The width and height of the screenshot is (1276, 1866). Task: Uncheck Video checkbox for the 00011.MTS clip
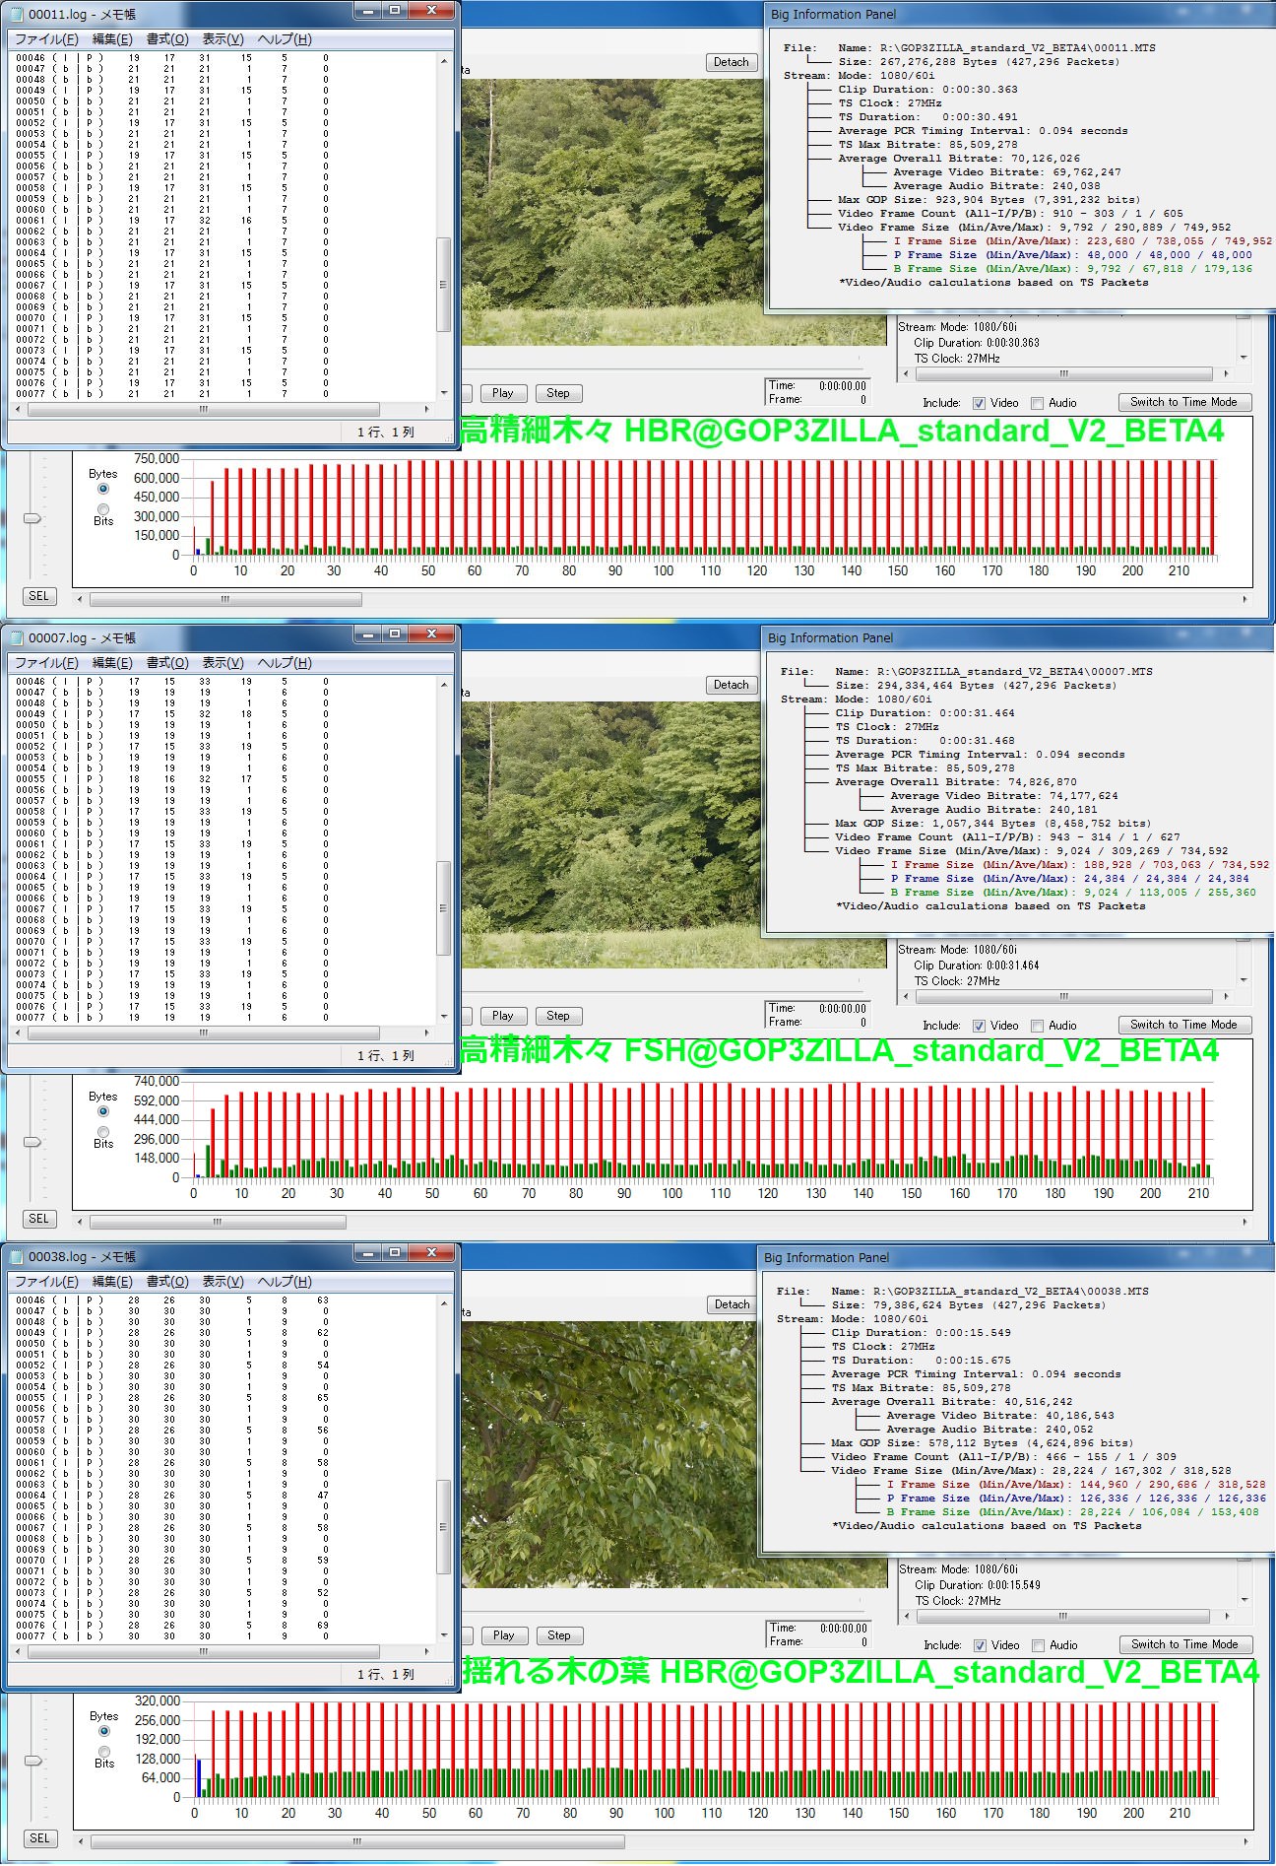click(979, 403)
